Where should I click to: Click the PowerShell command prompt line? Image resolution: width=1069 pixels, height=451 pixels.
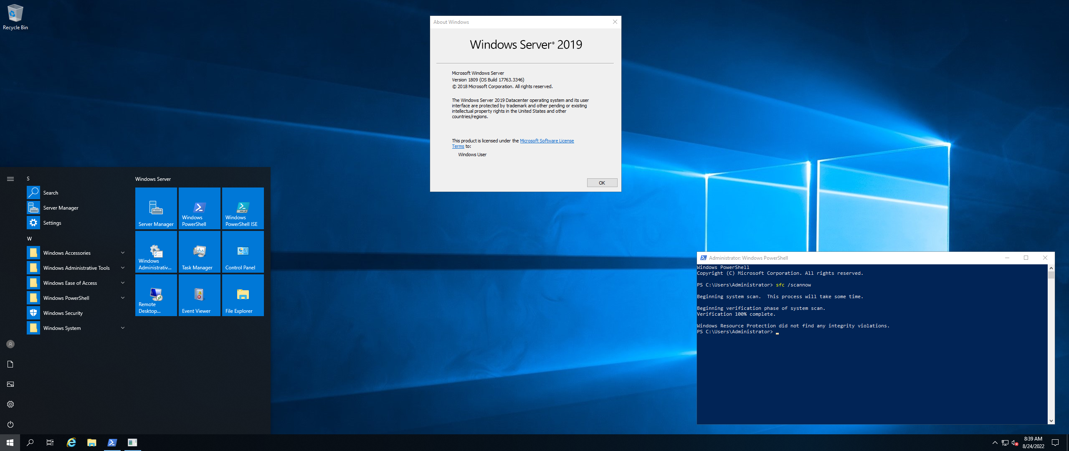pyautogui.click(x=738, y=332)
